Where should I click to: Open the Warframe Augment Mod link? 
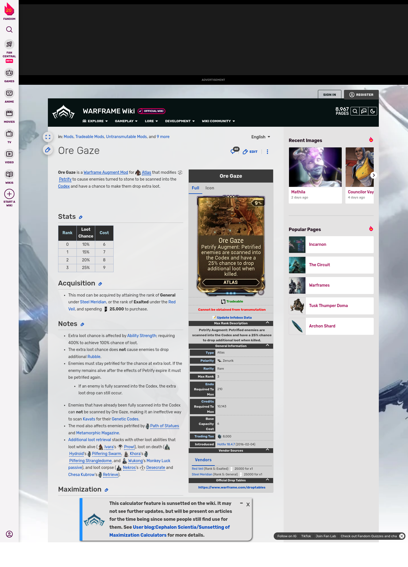point(106,172)
